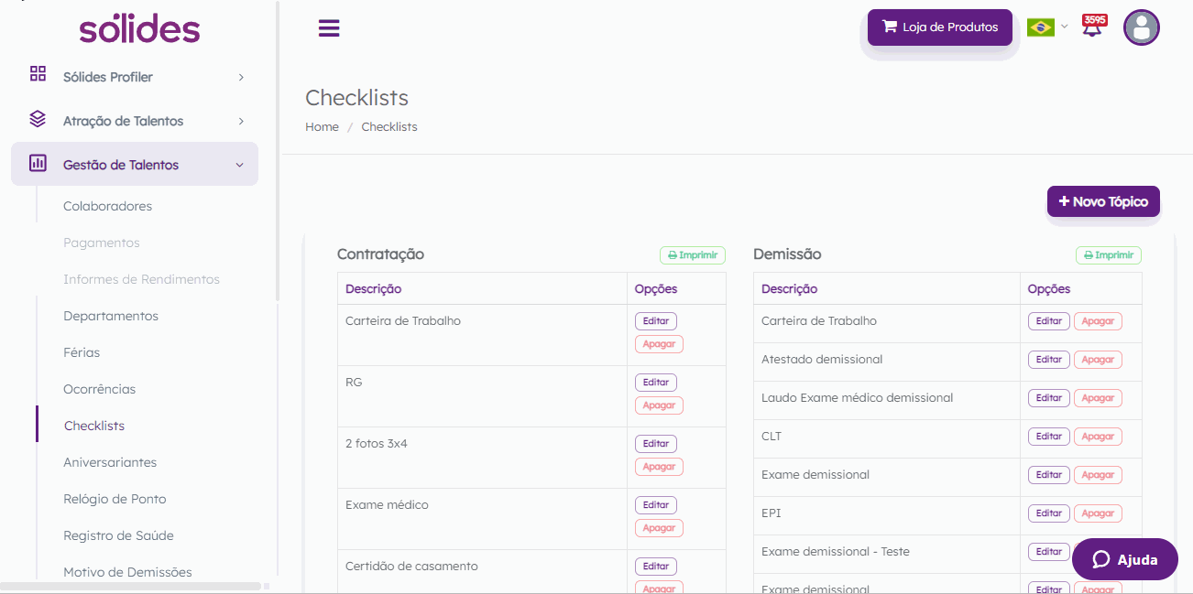Delete Carteira de Trabalho in Demissão

coord(1098,321)
